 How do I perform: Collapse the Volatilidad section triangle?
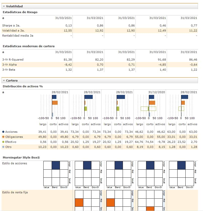click(4, 6)
